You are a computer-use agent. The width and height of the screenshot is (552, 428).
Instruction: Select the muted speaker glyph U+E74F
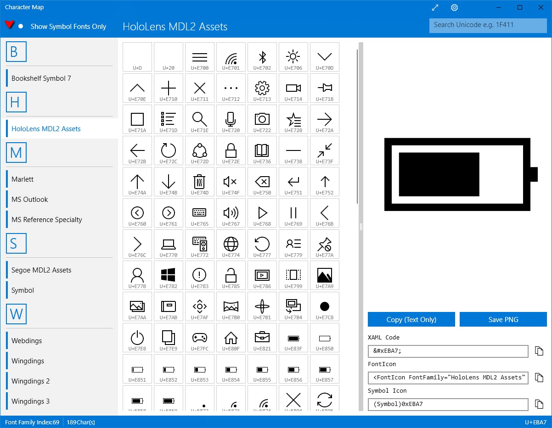tap(231, 182)
